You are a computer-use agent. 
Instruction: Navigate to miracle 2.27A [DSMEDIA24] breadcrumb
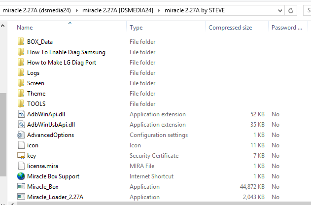click(118, 10)
